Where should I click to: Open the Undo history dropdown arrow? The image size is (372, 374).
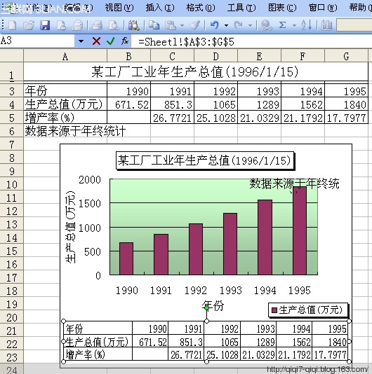tap(226, 25)
